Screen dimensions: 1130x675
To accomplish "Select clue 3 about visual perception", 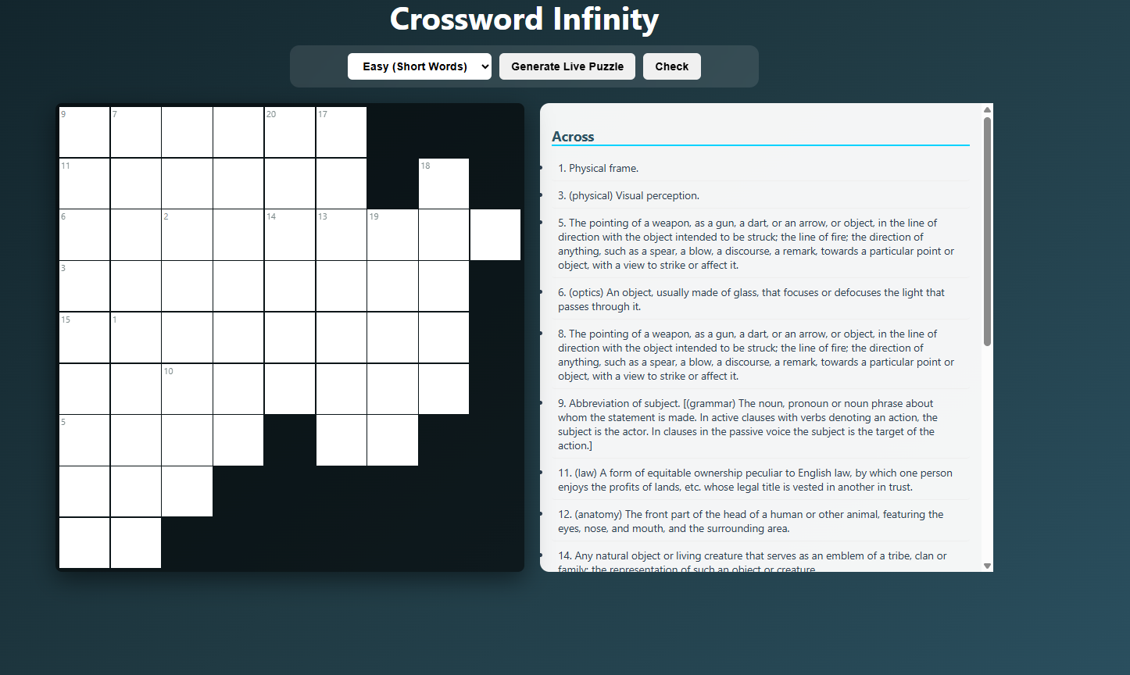I will click(x=628, y=195).
